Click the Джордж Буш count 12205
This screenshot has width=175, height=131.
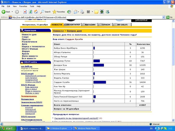pos(143,65)
